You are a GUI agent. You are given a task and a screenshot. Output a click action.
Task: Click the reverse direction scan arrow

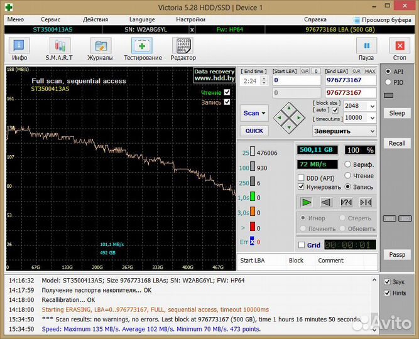[x=325, y=202]
